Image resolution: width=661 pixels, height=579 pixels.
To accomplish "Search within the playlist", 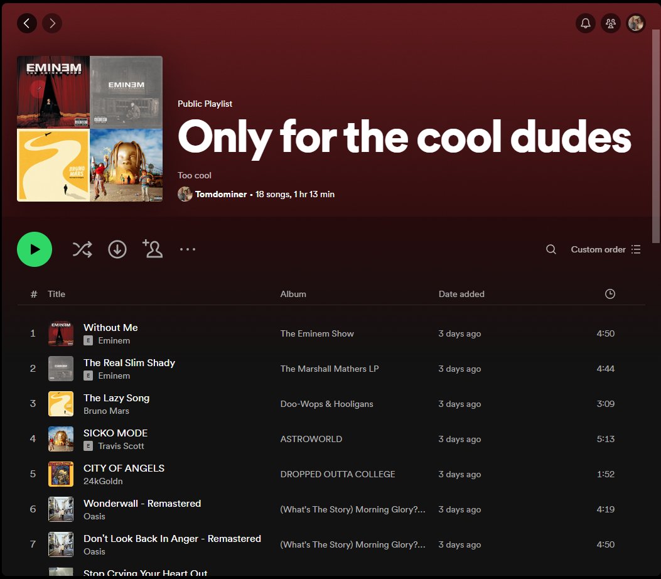I will [551, 249].
